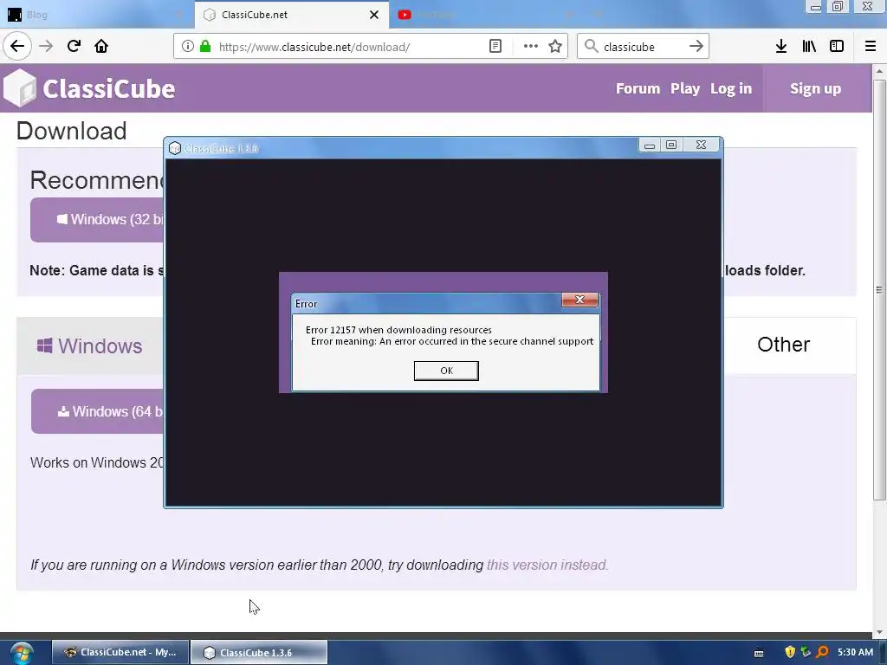This screenshot has height=665, width=887.
Task: Click the search magnifier icon
Action: [591, 47]
